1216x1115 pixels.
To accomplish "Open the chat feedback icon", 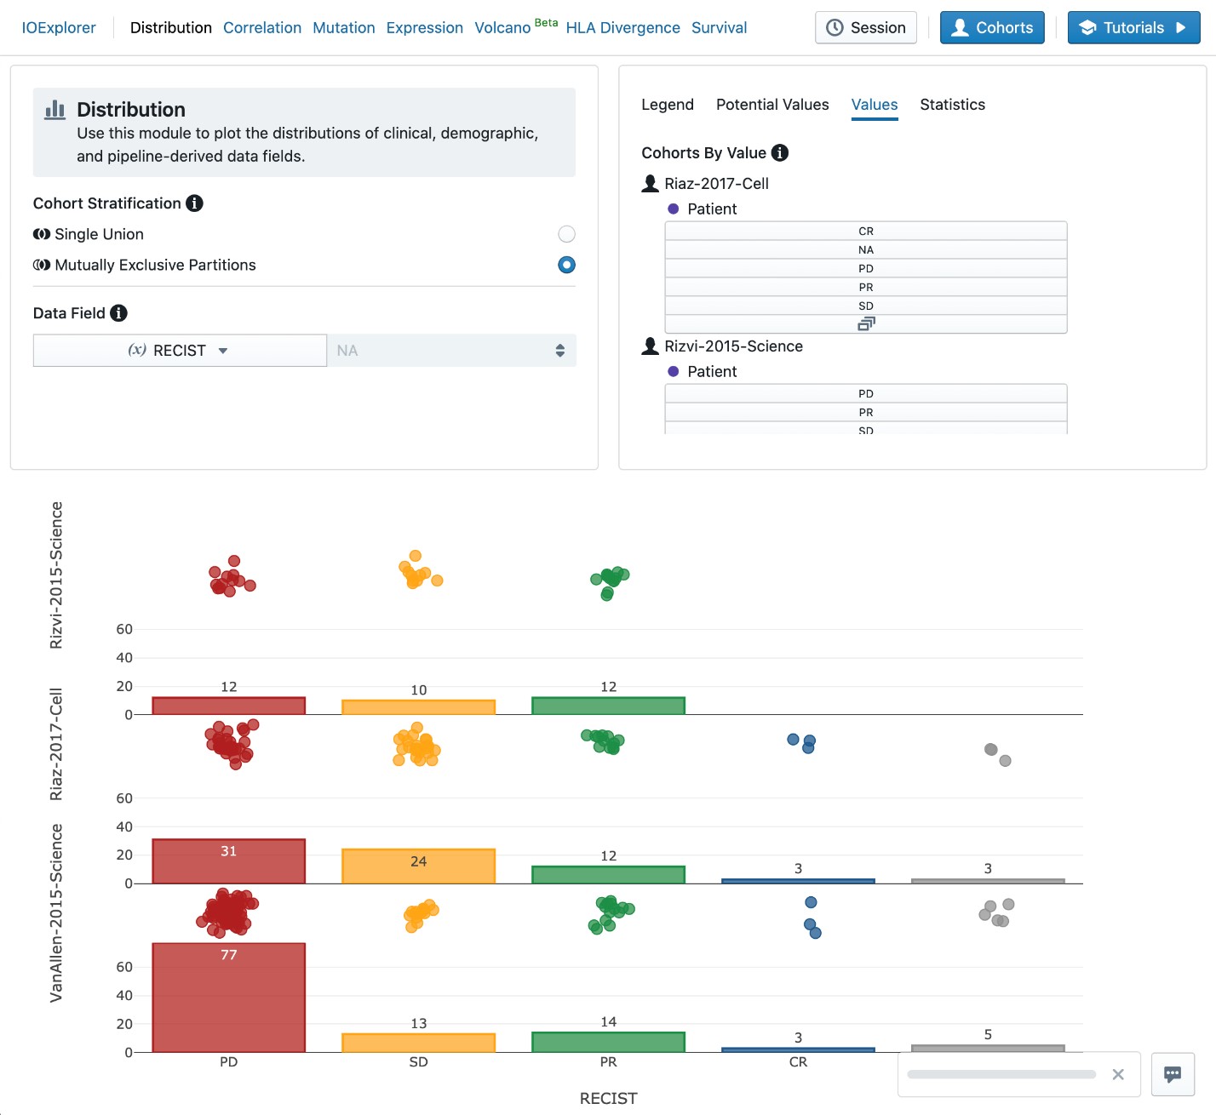I will click(1173, 1074).
